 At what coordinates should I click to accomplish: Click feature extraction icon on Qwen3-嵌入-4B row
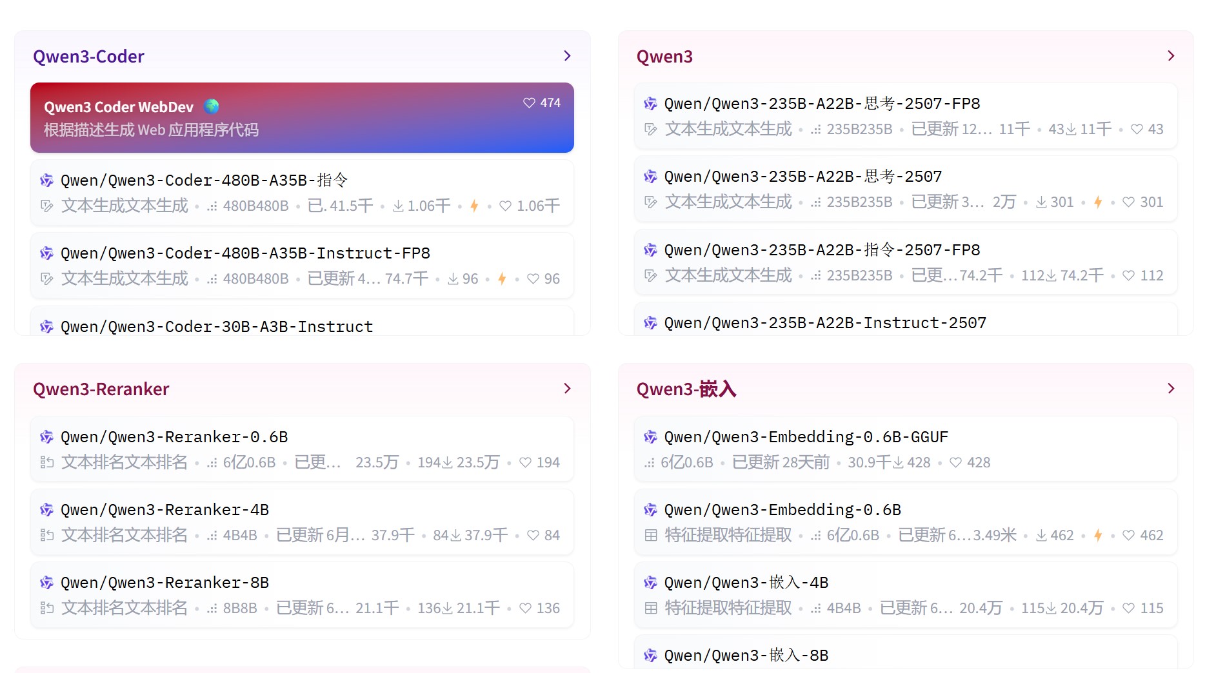coord(650,609)
